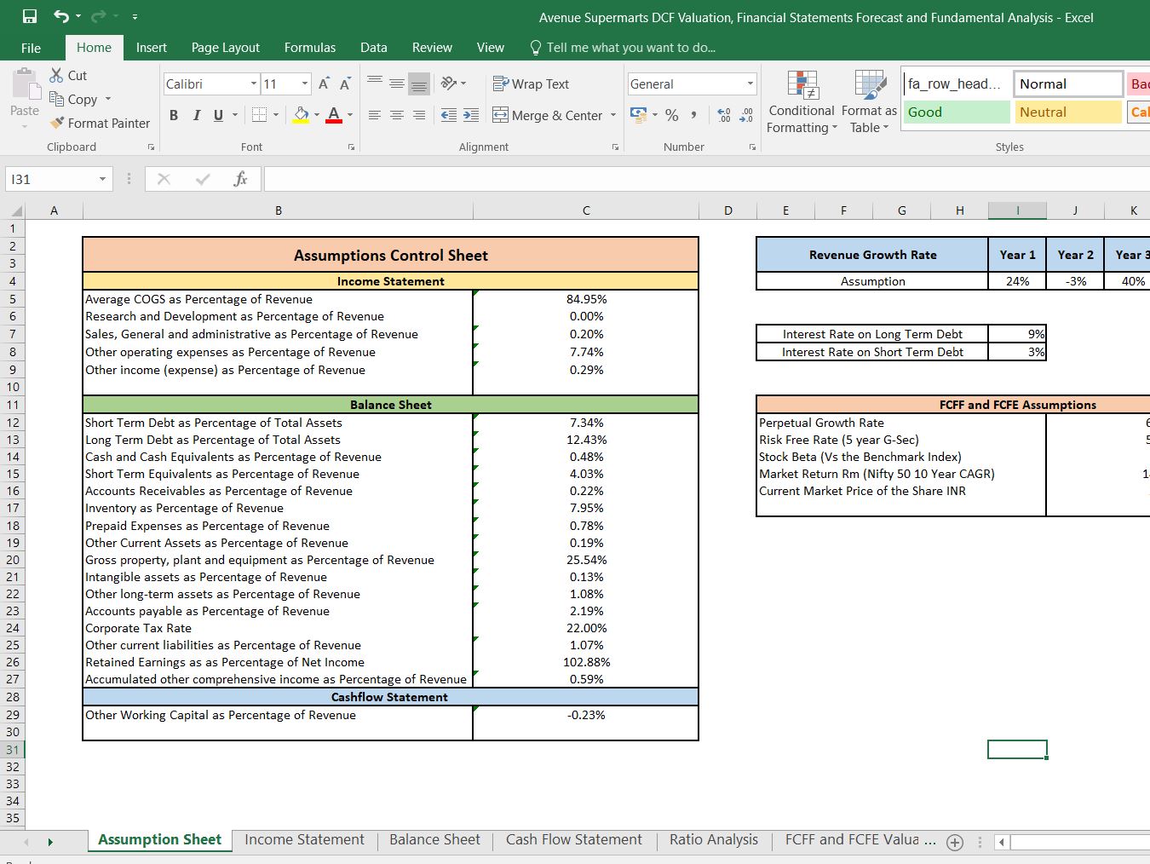
Task: Launch the Number format dialog
Action: (x=752, y=147)
